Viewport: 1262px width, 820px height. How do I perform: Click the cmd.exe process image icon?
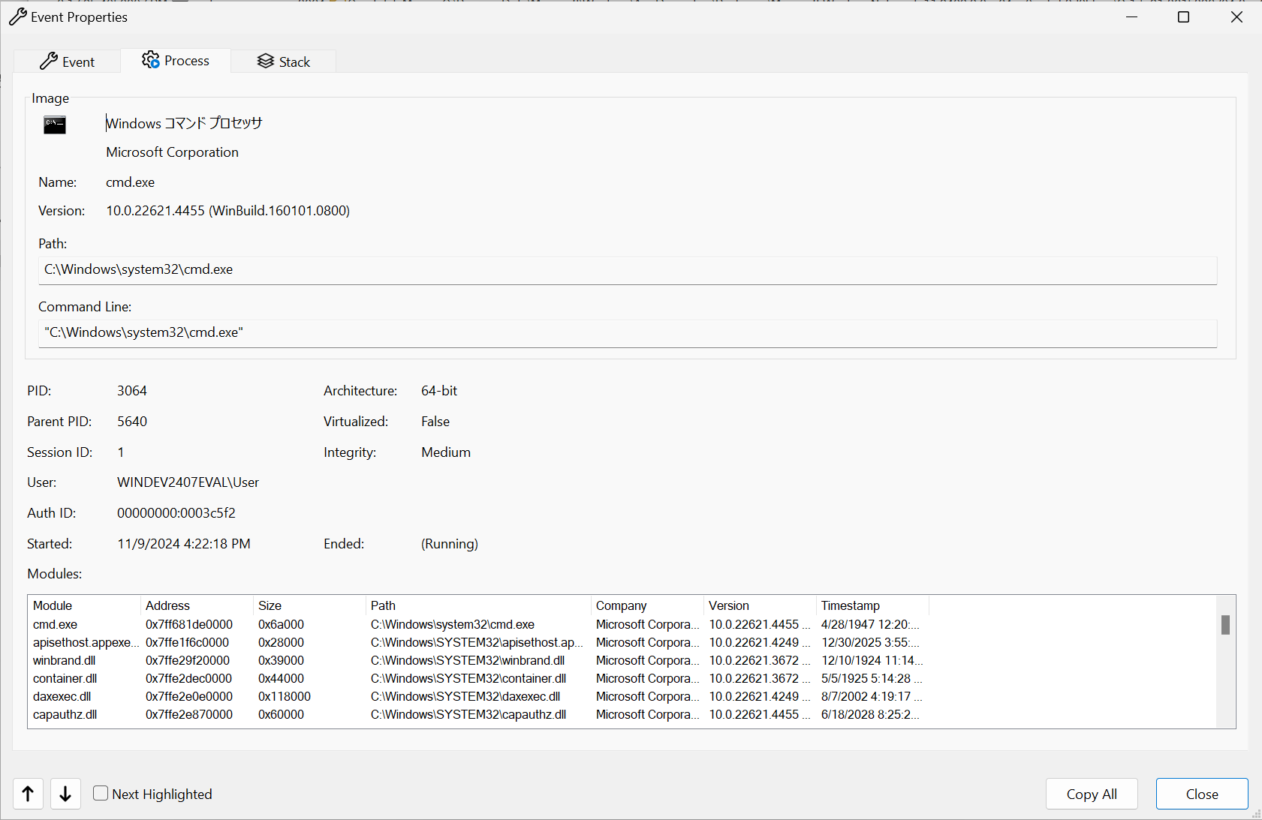(x=55, y=125)
